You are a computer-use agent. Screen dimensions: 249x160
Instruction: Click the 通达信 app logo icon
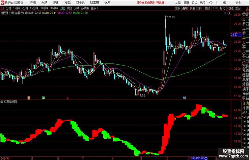[2, 3]
